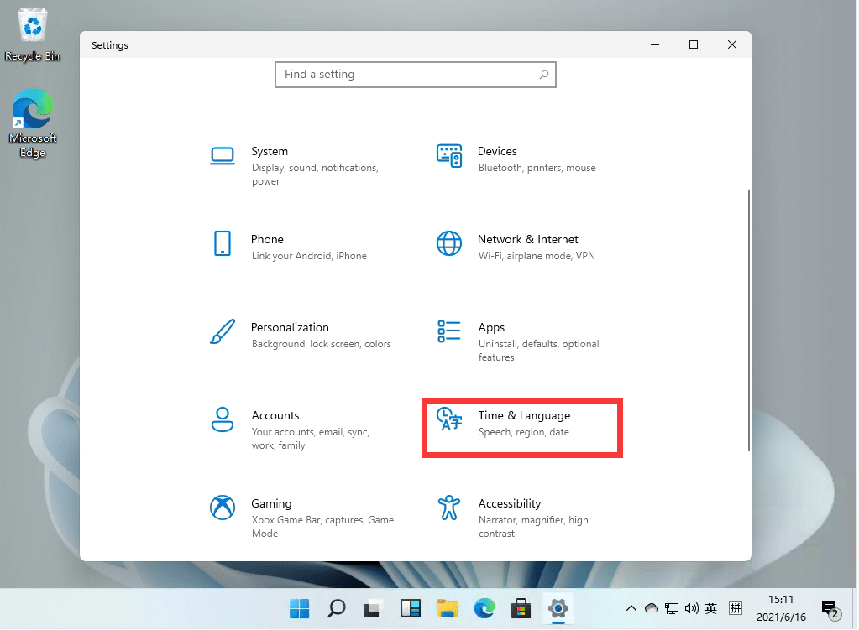This screenshot has width=859, height=630.
Task: Launch Microsoft Edge from the taskbar
Action: pos(484,608)
